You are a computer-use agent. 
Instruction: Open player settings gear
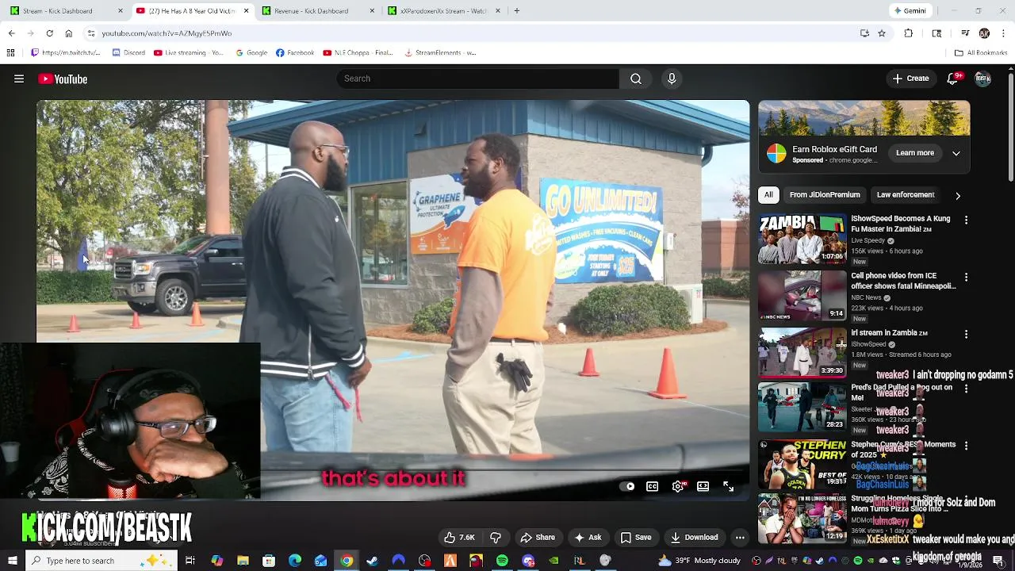(678, 486)
